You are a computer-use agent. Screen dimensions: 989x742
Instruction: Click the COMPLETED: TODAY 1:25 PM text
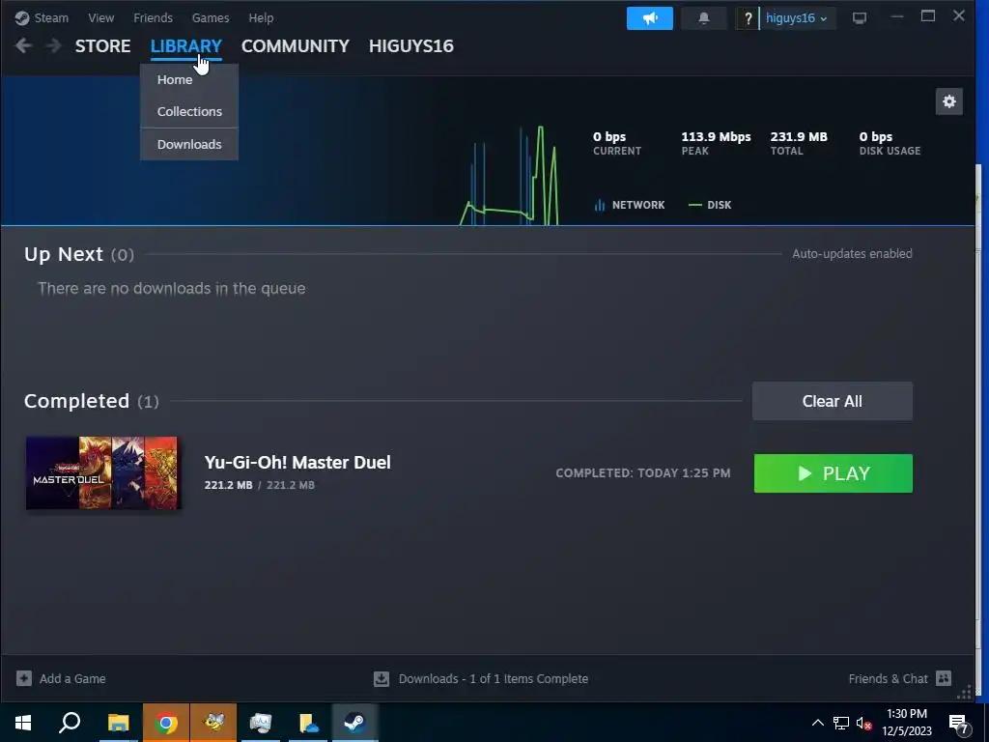coord(642,473)
